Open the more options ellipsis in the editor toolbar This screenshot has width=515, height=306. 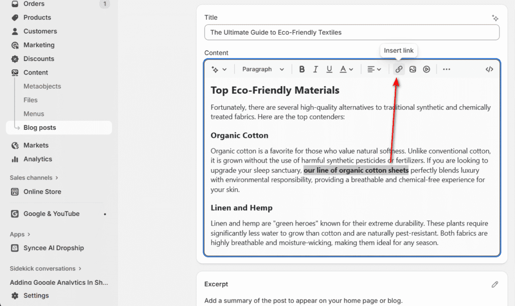tap(446, 69)
